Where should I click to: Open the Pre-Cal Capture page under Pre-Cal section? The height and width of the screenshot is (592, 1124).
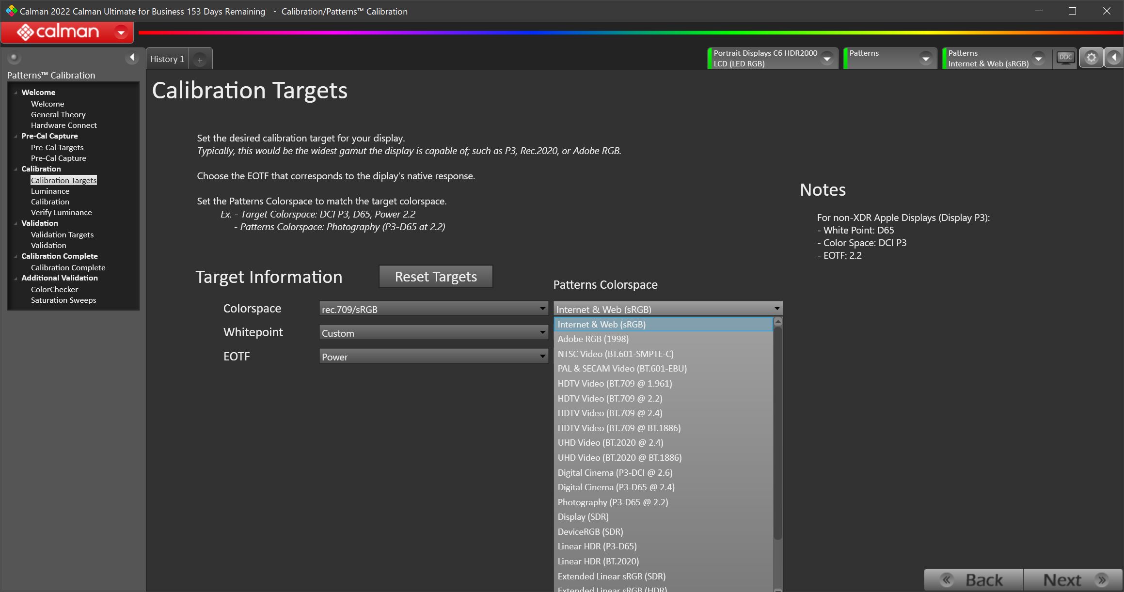[59, 158]
